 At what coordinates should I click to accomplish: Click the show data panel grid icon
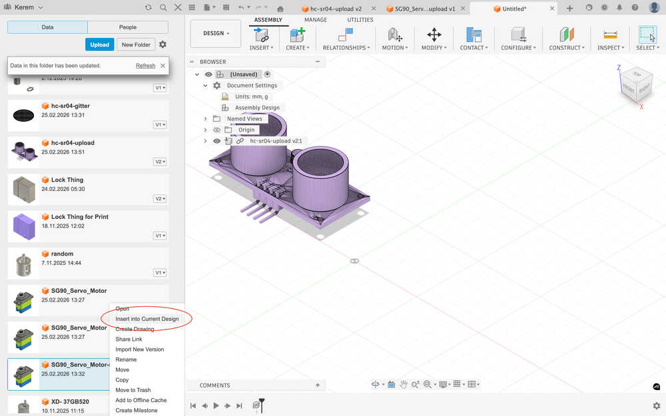click(x=192, y=7)
